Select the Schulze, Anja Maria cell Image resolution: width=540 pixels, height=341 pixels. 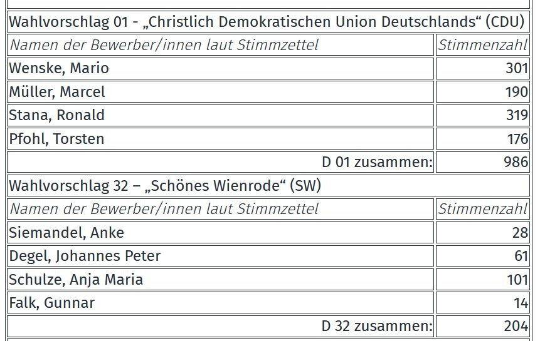click(x=220, y=279)
